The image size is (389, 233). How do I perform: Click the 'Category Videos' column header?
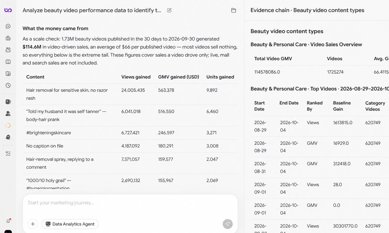[x=375, y=106]
